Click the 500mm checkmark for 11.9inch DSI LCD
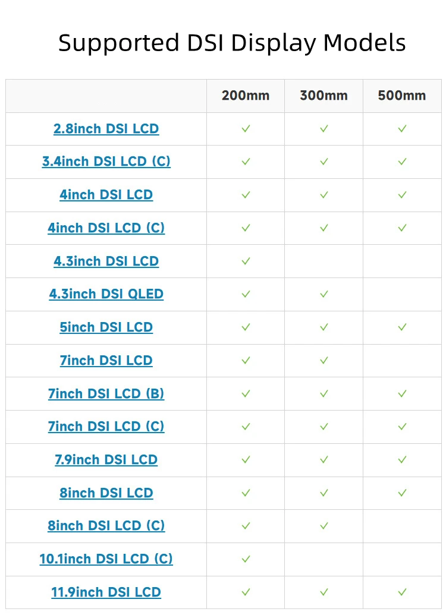Screen dimensions: 446x615 pyautogui.click(x=402, y=592)
